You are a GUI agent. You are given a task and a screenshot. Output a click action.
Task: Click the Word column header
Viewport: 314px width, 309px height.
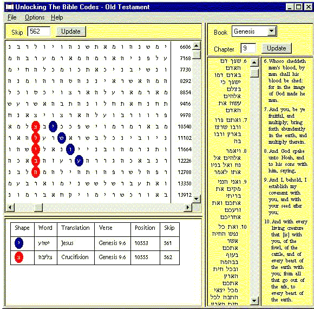click(x=45, y=228)
